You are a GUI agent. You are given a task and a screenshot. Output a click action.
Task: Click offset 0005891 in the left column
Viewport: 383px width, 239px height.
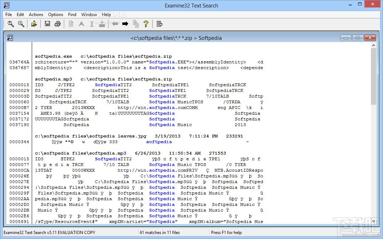coord(19,222)
